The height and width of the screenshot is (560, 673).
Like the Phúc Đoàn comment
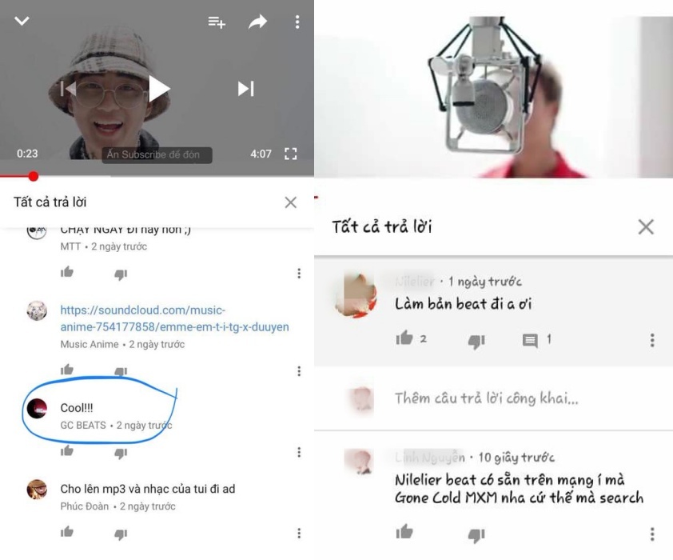click(67, 532)
